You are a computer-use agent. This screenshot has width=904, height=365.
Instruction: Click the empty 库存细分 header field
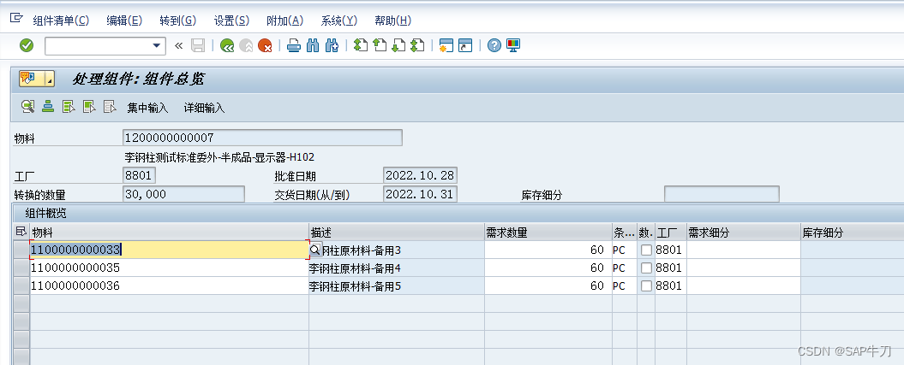pyautogui.click(x=721, y=194)
